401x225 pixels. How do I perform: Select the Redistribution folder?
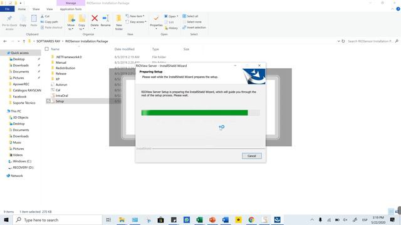pyautogui.click(x=65, y=68)
